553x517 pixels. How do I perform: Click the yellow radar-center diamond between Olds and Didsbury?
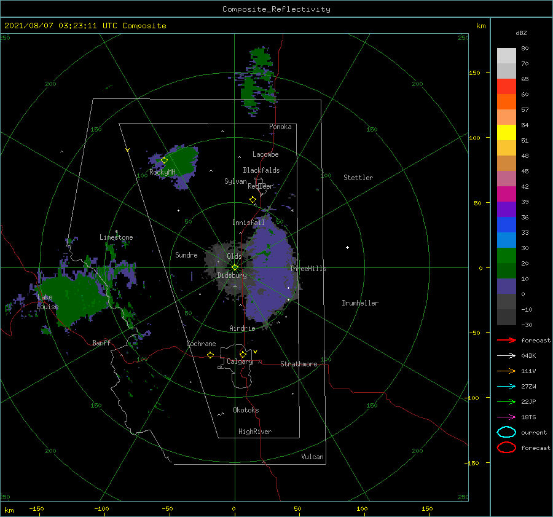click(x=235, y=267)
